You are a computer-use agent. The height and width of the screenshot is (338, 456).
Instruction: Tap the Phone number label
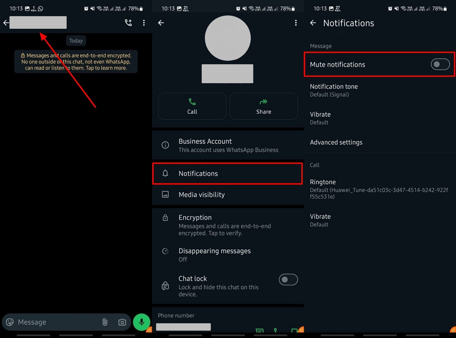(176, 316)
